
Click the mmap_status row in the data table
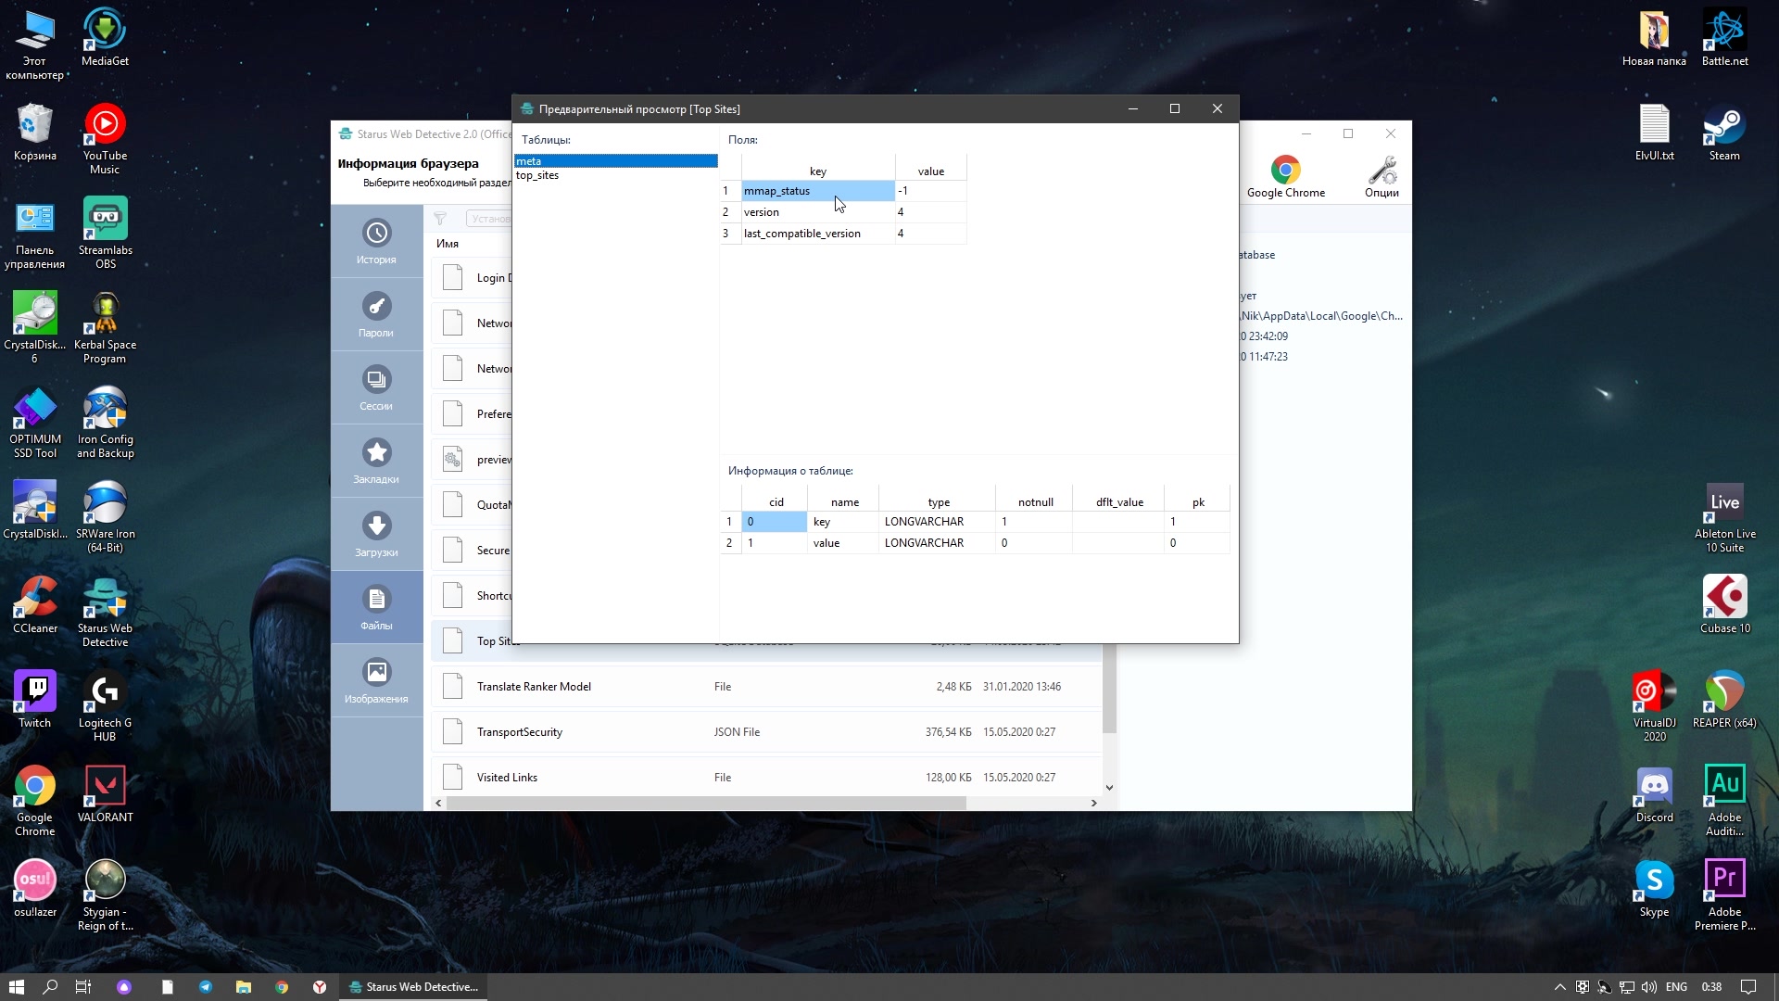coord(816,191)
